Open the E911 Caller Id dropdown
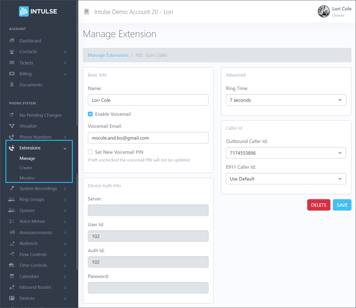Screen dimensions: 356x308 (286, 178)
